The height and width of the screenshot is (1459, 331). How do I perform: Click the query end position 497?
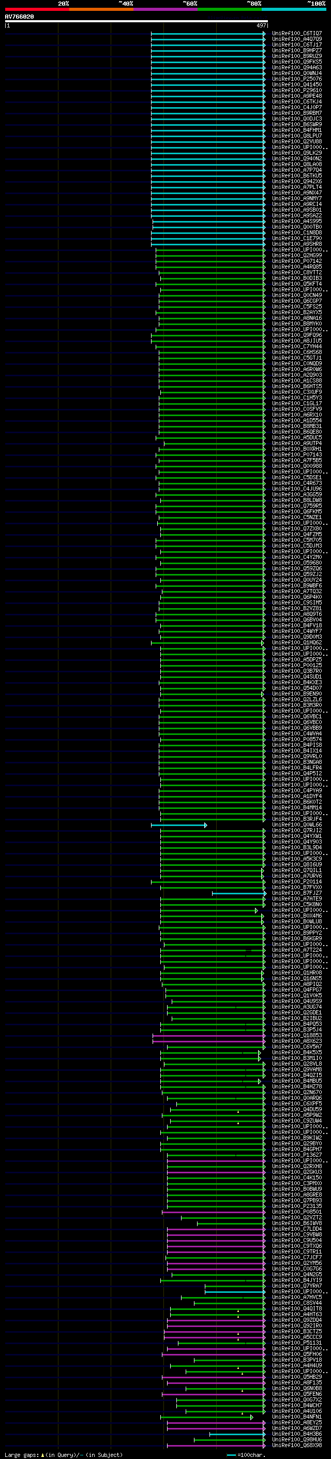coord(261,25)
